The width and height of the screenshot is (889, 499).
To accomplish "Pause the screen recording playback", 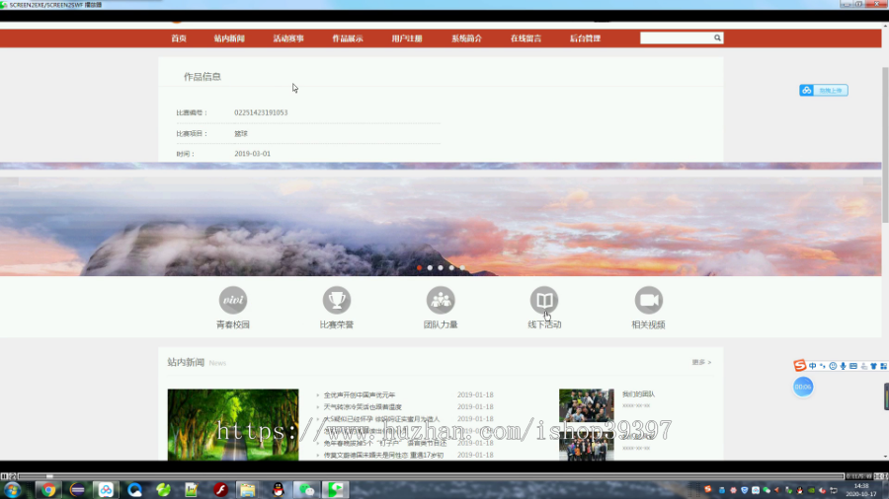I will 4,476.
